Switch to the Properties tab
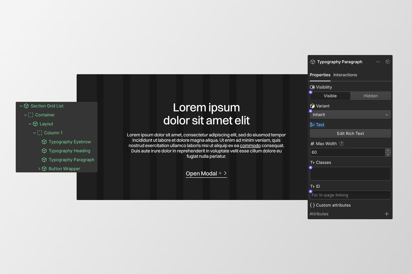Viewport: 412px width, 274px height. pos(320,75)
